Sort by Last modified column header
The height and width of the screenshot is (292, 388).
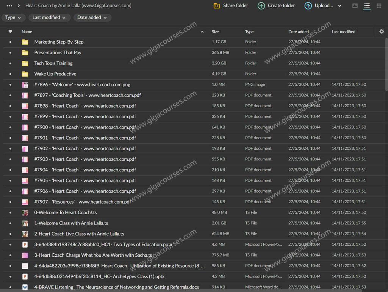[343, 32]
